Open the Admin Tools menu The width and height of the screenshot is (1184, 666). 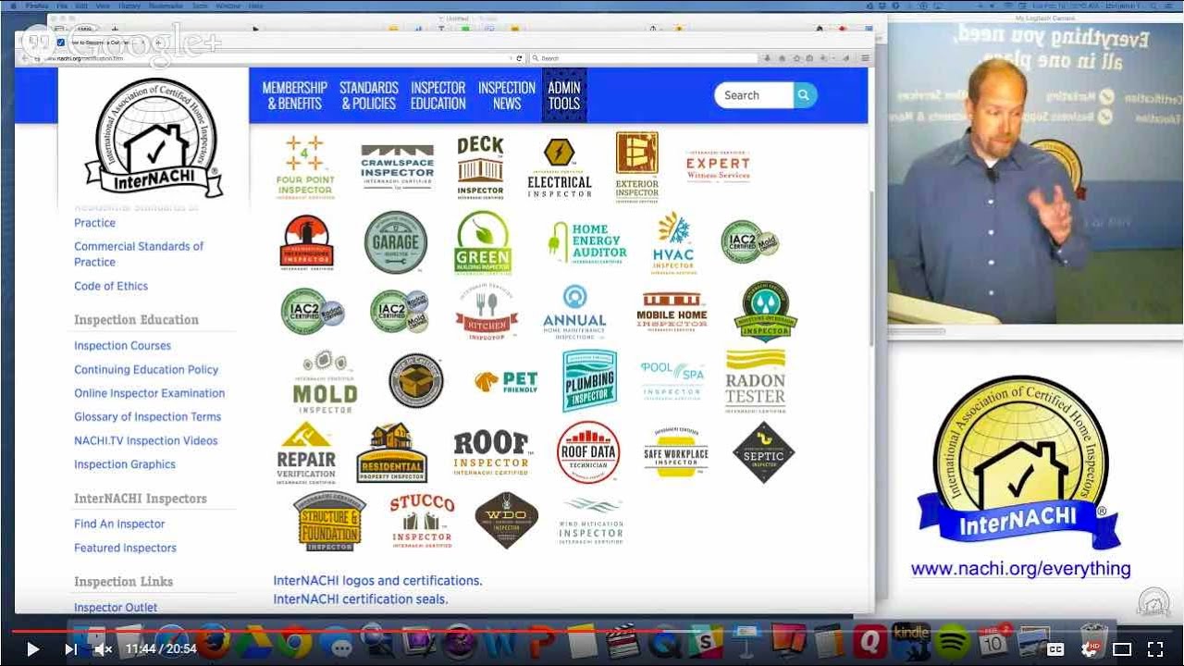pyautogui.click(x=564, y=95)
